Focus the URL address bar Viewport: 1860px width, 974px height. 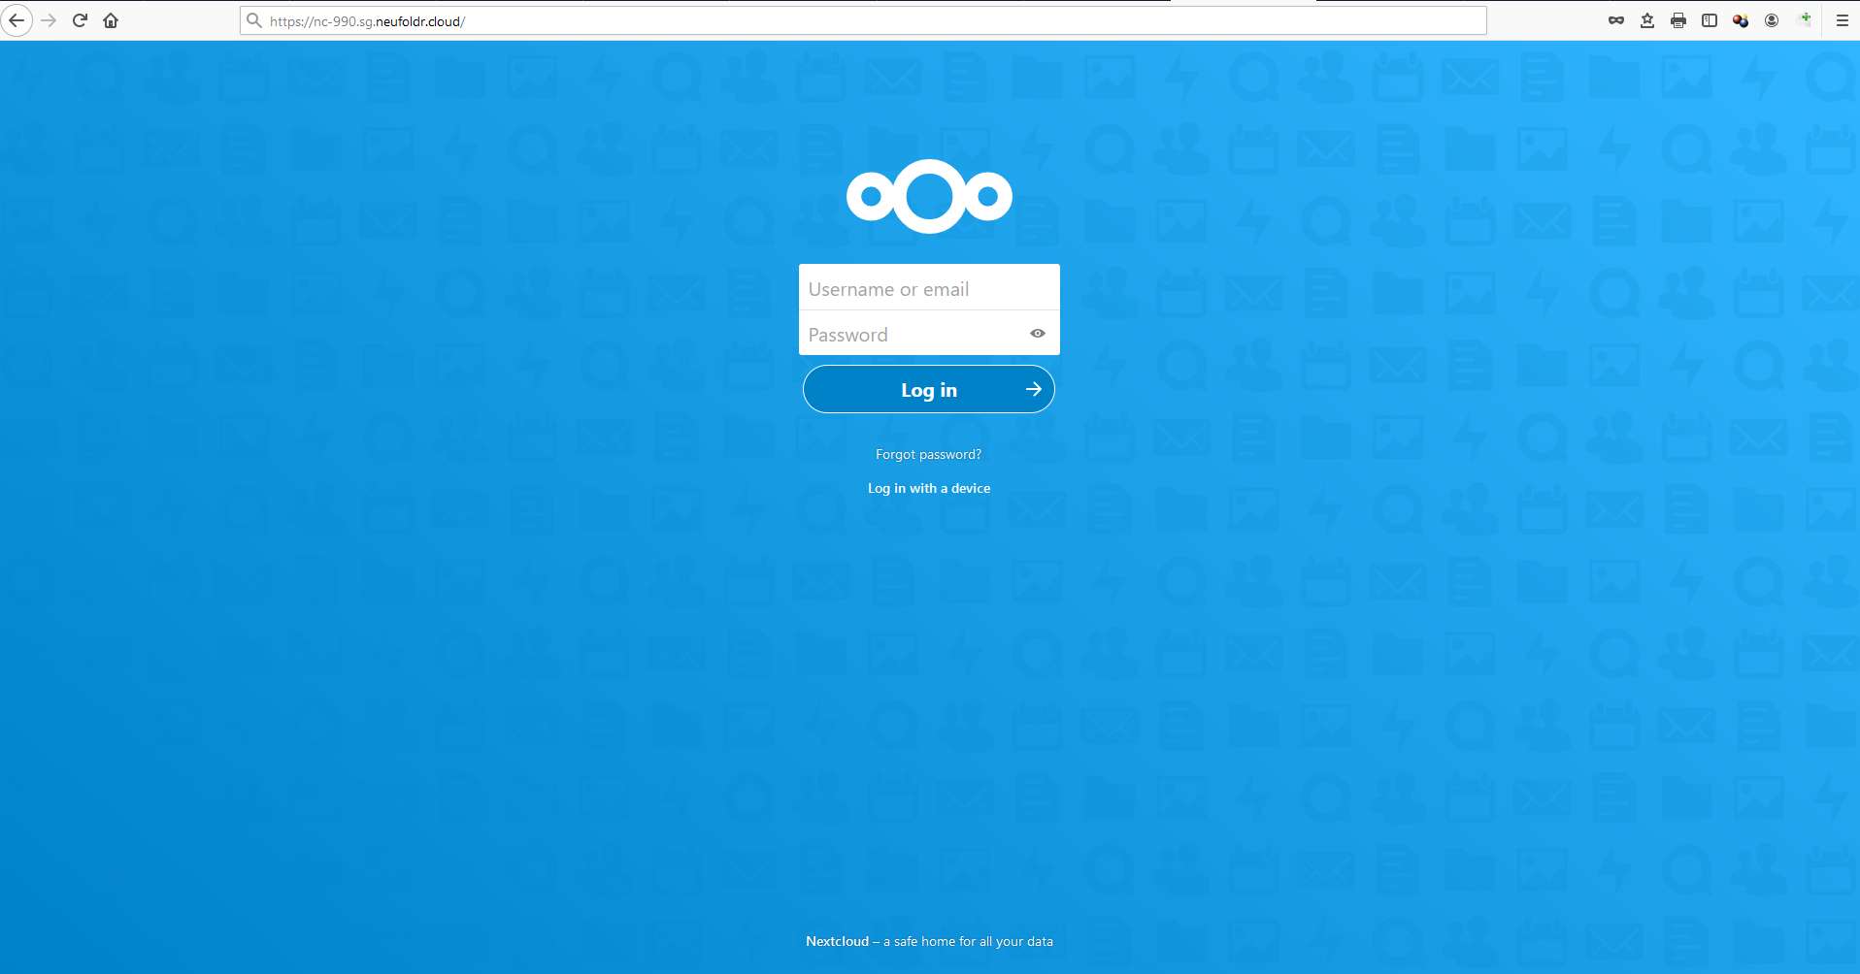[x=863, y=20]
